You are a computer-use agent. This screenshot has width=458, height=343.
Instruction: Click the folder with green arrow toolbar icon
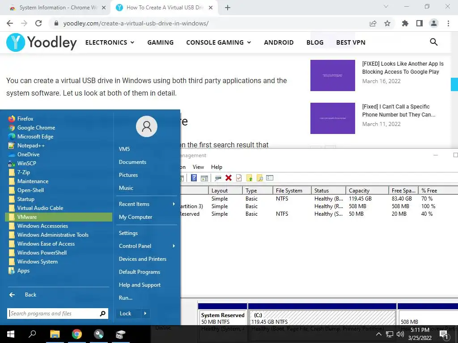click(249, 178)
